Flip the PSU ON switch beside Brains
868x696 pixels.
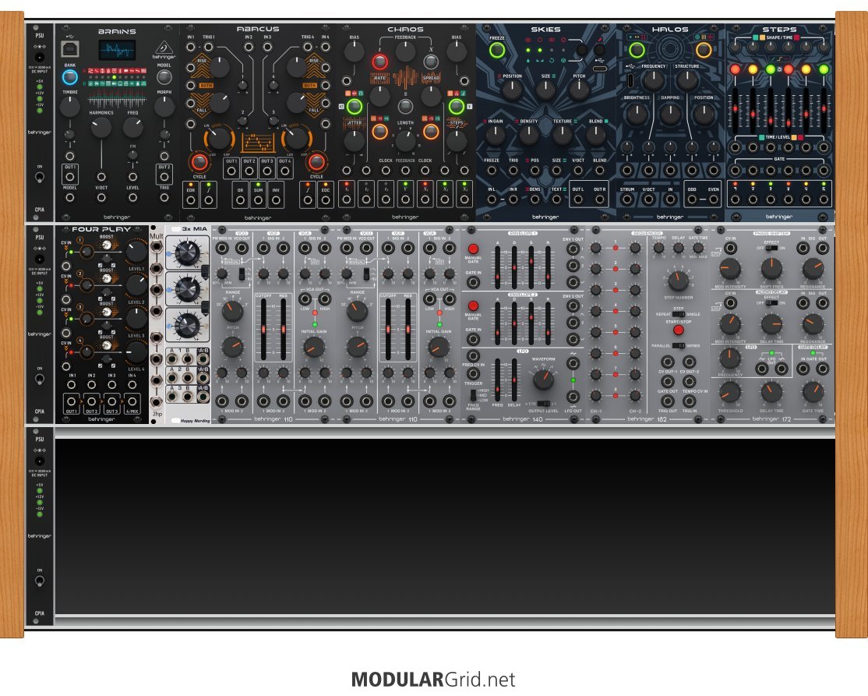click(x=39, y=177)
